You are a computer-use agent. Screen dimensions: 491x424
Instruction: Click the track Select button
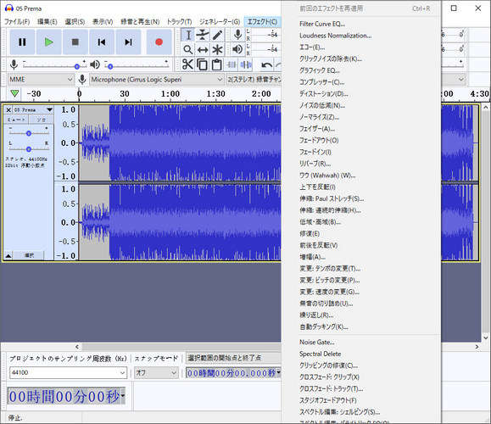click(x=29, y=255)
